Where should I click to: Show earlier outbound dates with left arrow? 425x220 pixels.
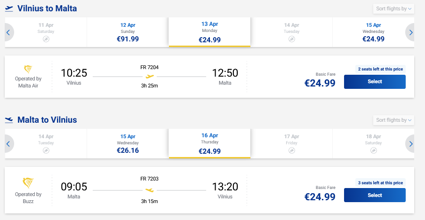[x=8, y=32]
